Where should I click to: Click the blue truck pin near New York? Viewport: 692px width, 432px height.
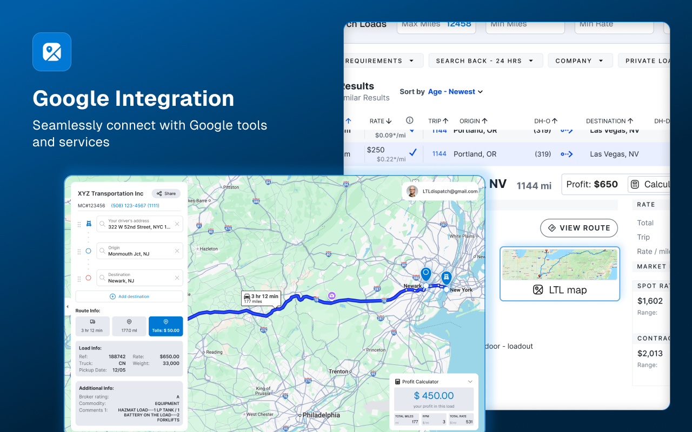click(446, 278)
